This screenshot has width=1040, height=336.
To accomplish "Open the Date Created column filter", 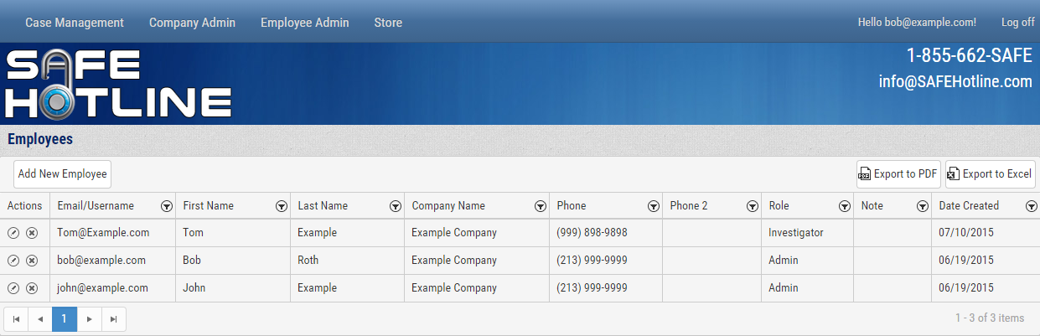I will [x=1031, y=206].
